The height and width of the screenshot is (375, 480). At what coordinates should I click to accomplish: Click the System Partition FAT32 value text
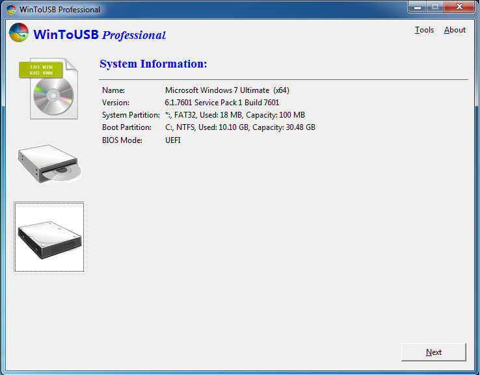[x=235, y=115]
